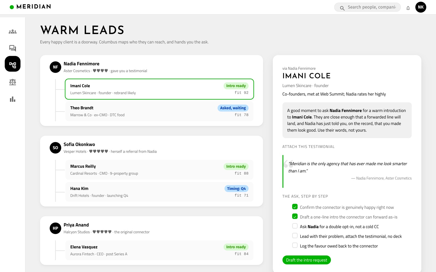
Task: Click Intro ready badge on Imani Cole
Action: (236, 86)
